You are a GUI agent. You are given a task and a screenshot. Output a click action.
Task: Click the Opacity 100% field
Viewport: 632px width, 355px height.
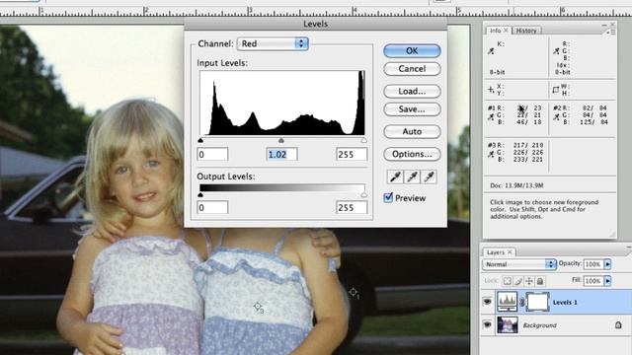593,264
